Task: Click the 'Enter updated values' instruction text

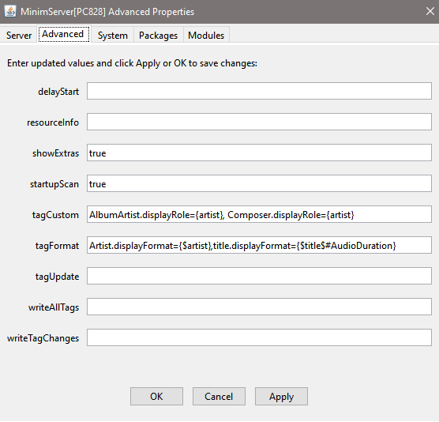Action: click(132, 63)
